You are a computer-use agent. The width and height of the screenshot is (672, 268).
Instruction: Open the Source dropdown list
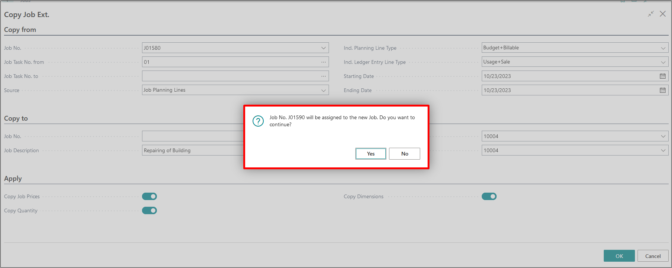coord(323,90)
